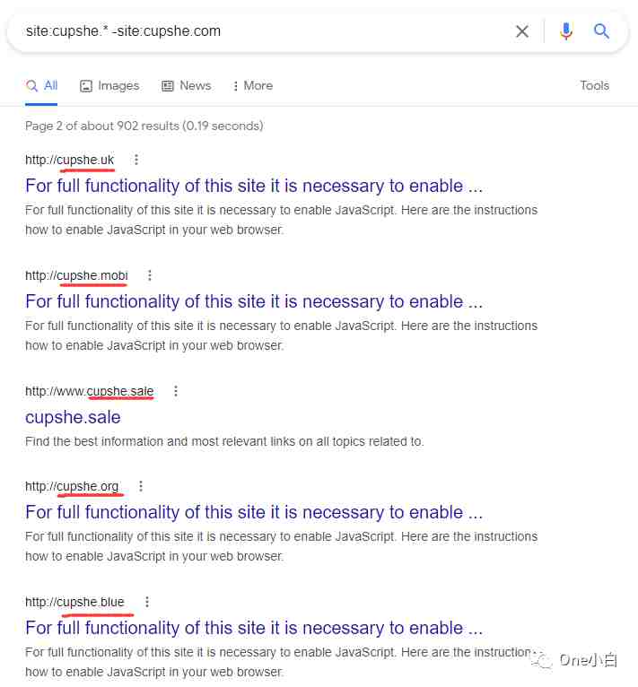Open three-dot menu beside cupshe.sale URL
This screenshot has height=687, width=638.
pyautogui.click(x=176, y=391)
